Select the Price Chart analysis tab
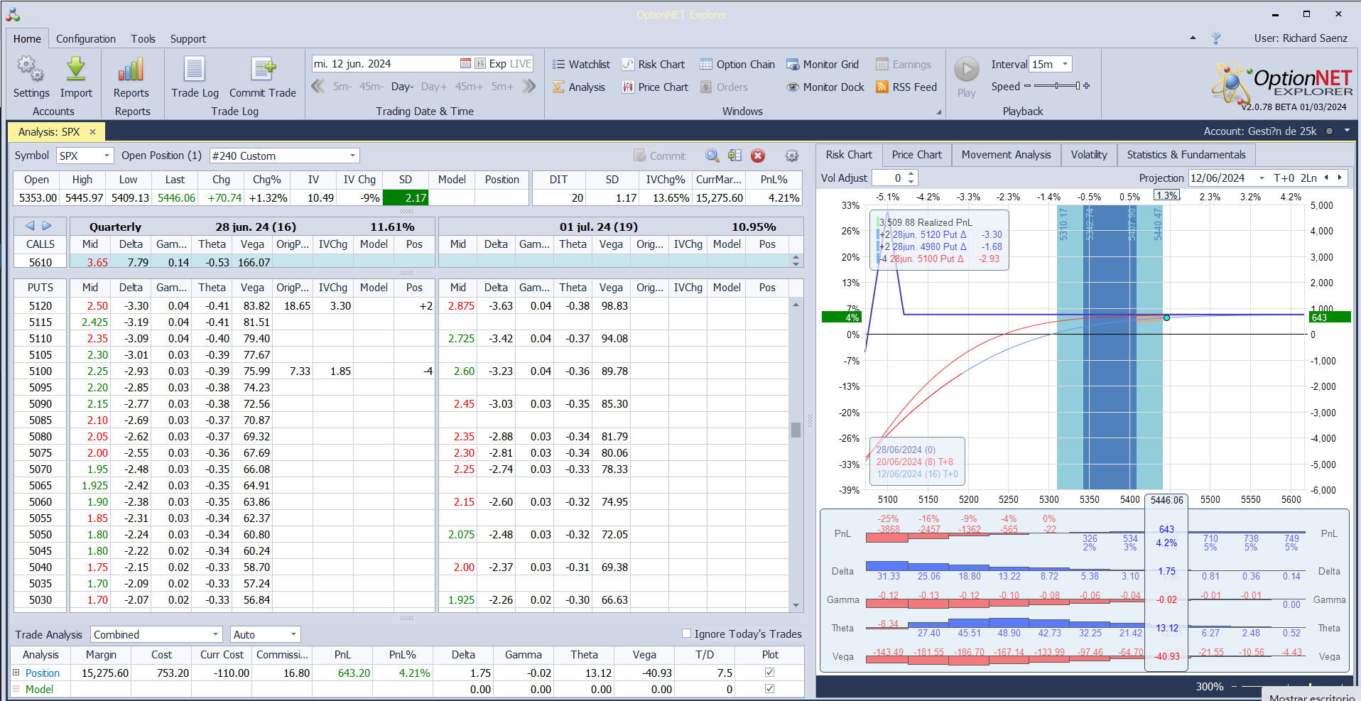This screenshot has height=701, width=1361. pos(917,155)
